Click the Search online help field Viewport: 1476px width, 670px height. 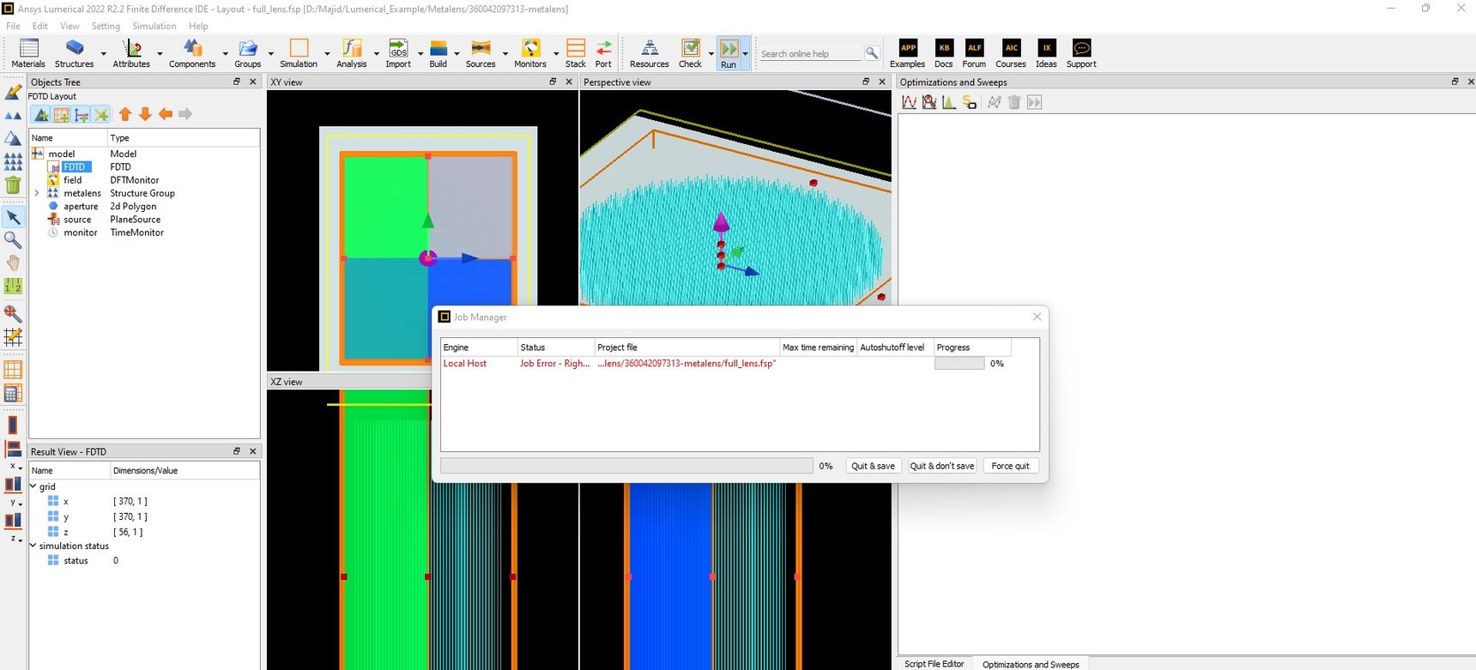[x=810, y=54]
